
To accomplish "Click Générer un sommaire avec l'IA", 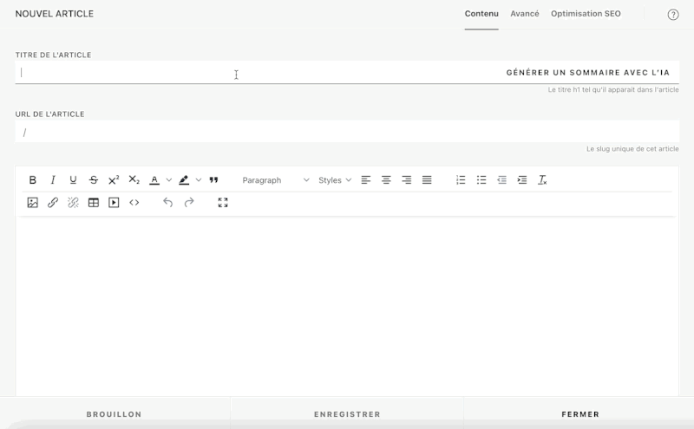I will (x=587, y=73).
